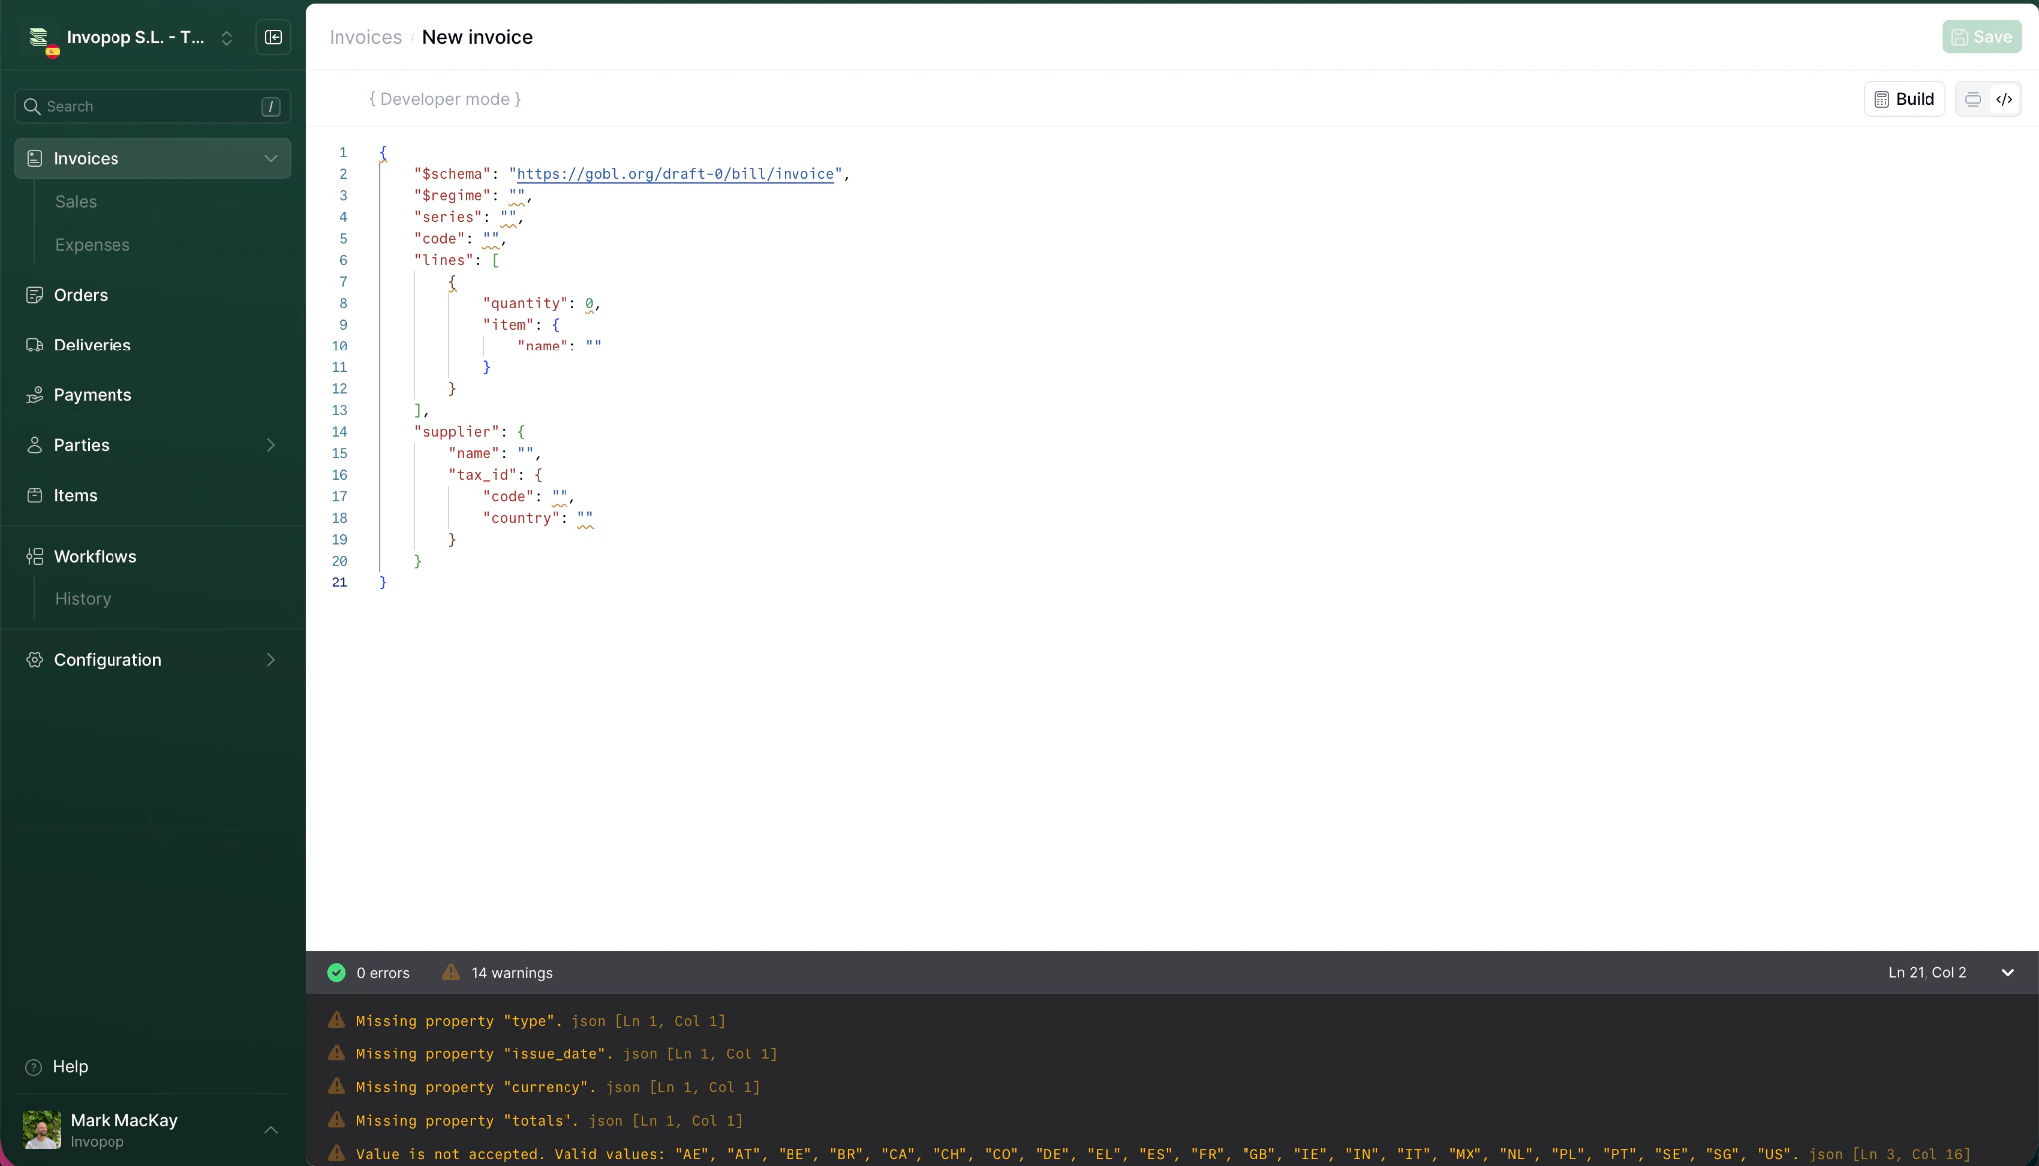
Task: Collapse the Invoices section chevron
Action: click(270, 158)
